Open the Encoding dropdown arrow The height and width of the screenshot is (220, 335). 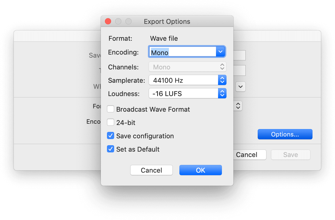[220, 51]
